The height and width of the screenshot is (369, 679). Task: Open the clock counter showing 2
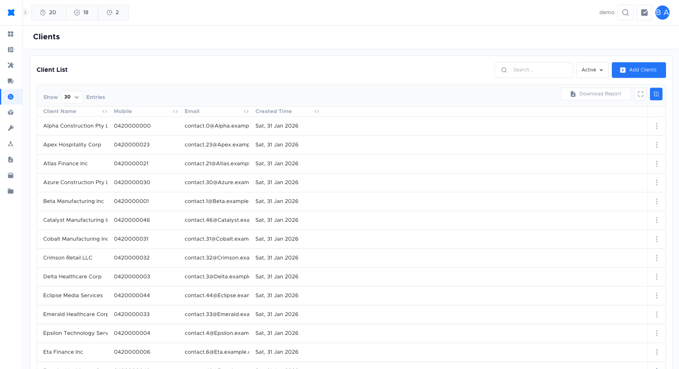tap(113, 13)
